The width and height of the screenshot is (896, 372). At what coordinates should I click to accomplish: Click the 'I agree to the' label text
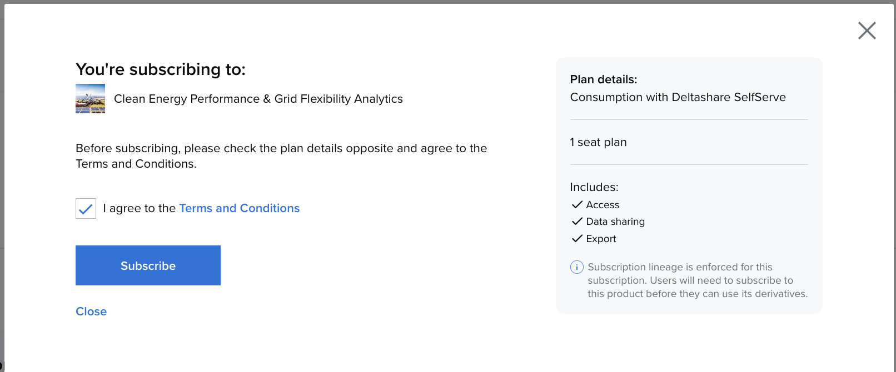139,208
